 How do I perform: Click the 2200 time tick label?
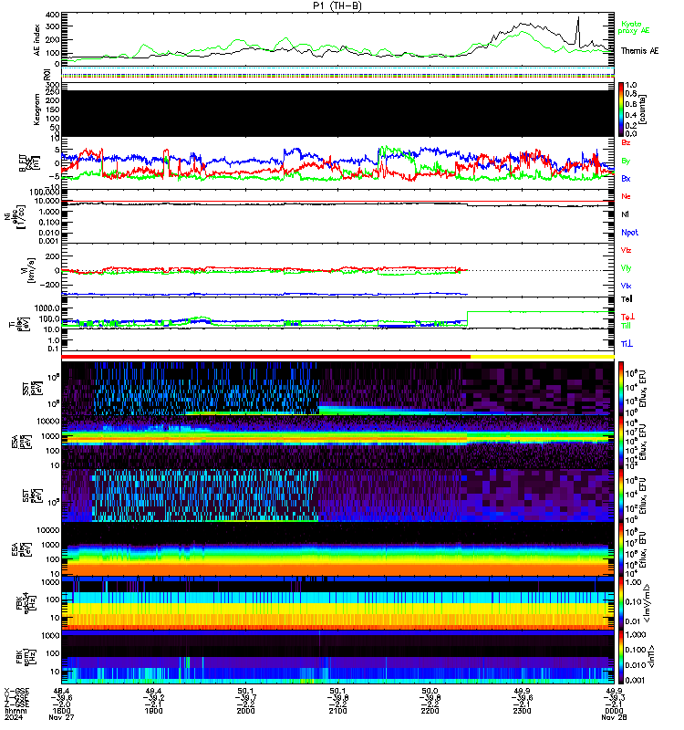(x=430, y=711)
